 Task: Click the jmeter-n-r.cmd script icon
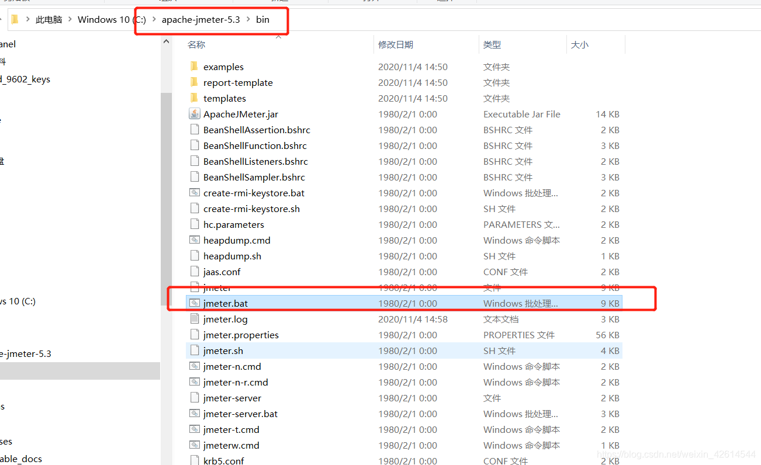click(194, 382)
